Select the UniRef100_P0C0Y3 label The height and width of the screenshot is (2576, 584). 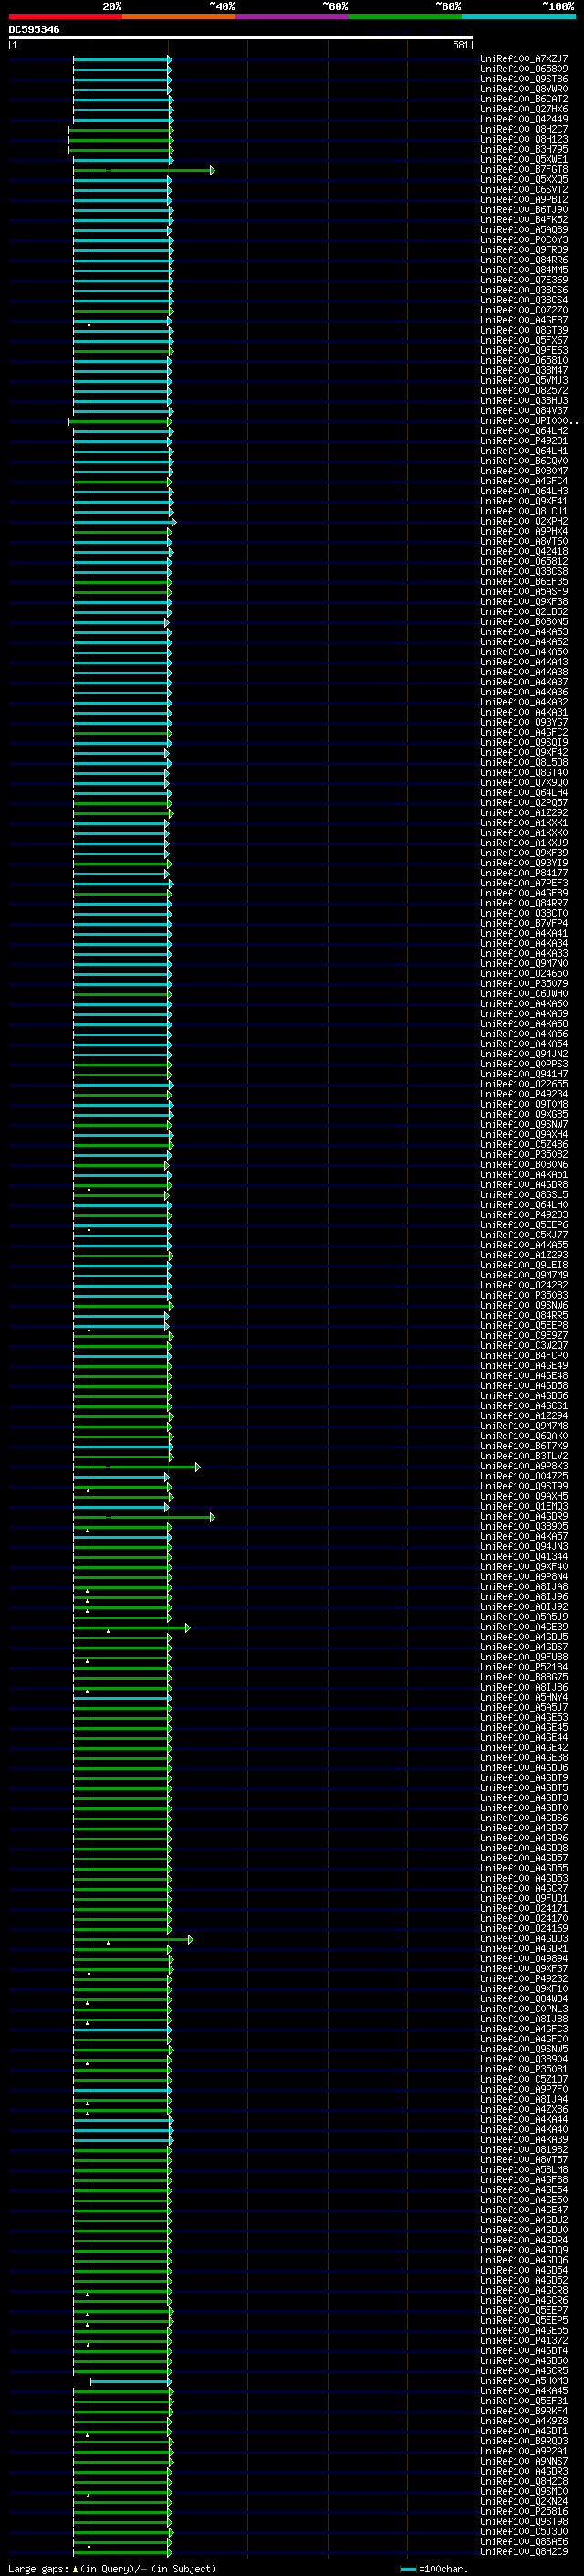(524, 240)
